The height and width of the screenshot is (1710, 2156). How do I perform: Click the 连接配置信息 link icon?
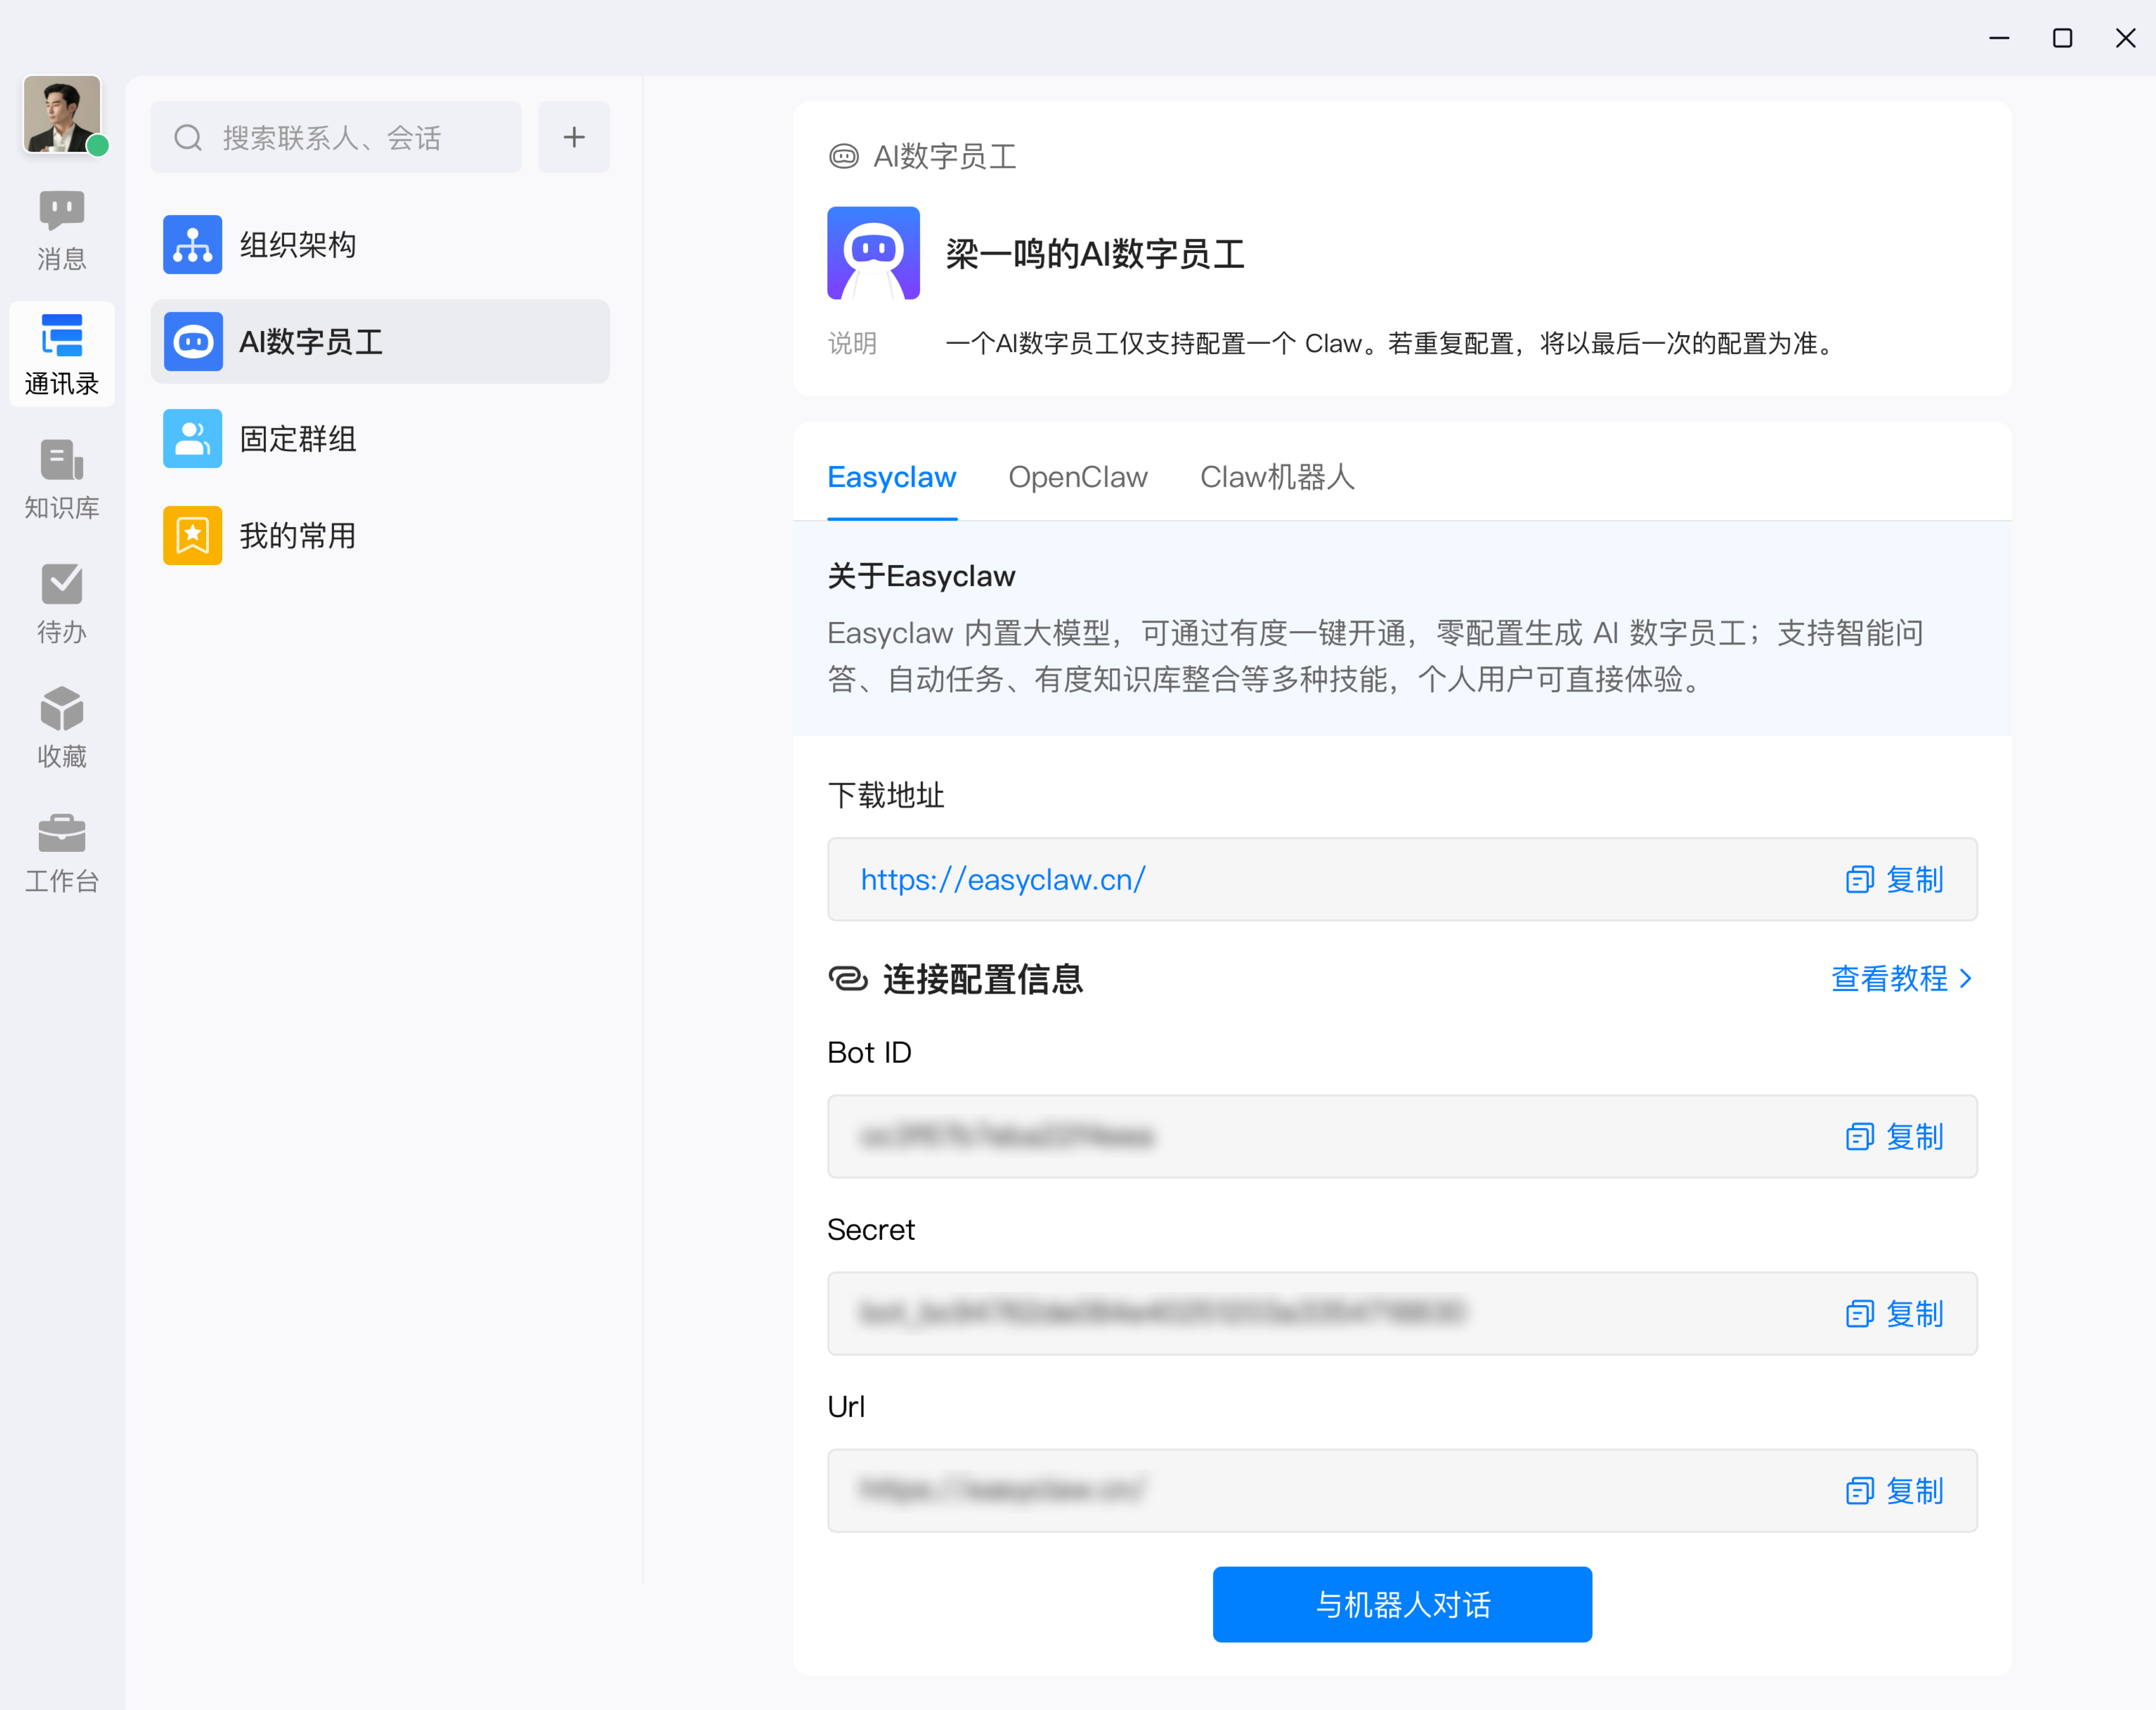coord(848,978)
